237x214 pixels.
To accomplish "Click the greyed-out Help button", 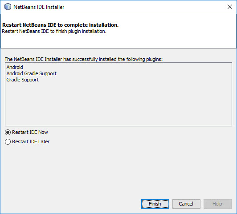I will tap(217, 204).
